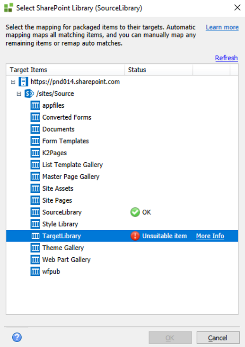This screenshot has height=347, width=245.
Task: Click the blue help question mark icon
Action: [17, 338]
